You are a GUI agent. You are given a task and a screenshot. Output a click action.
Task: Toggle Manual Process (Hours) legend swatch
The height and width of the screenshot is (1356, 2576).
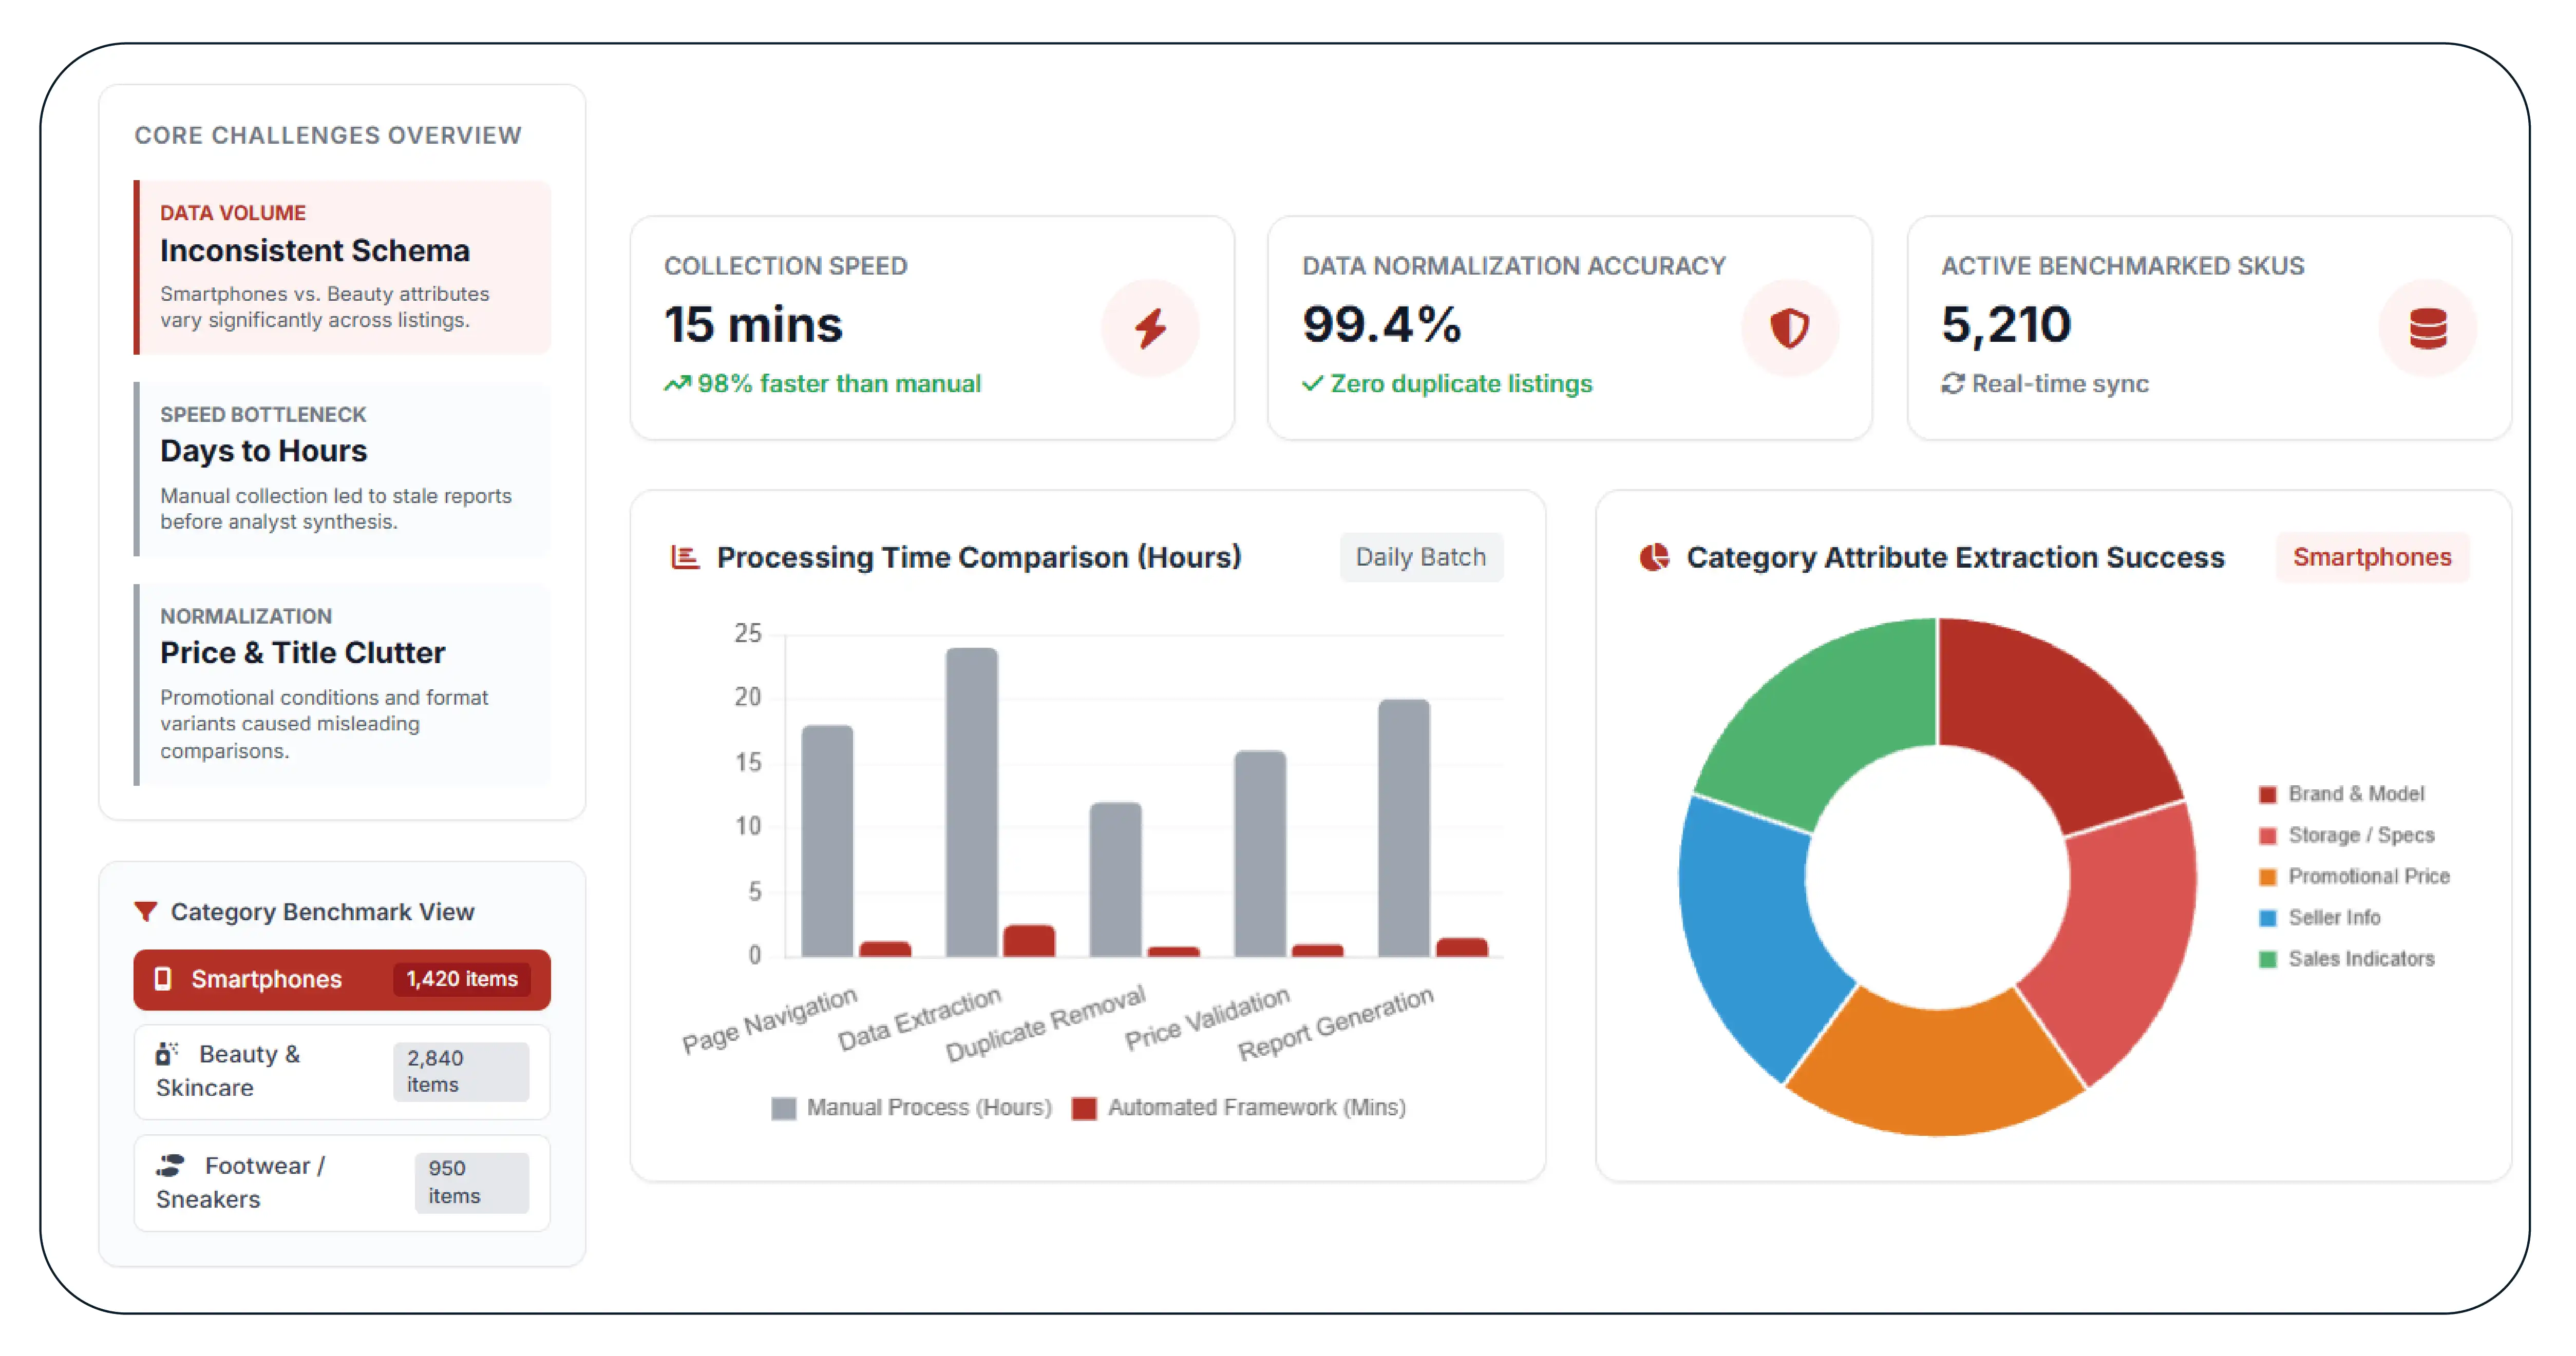tap(783, 1108)
